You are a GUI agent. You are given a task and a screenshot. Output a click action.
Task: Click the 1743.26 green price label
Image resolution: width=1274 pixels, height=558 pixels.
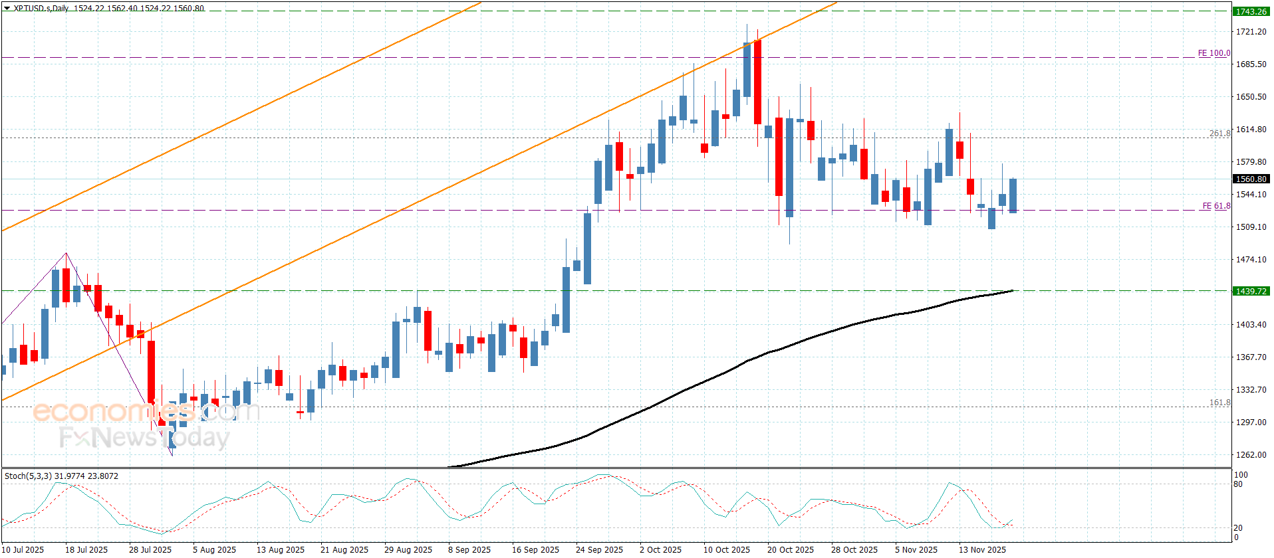click(1251, 11)
